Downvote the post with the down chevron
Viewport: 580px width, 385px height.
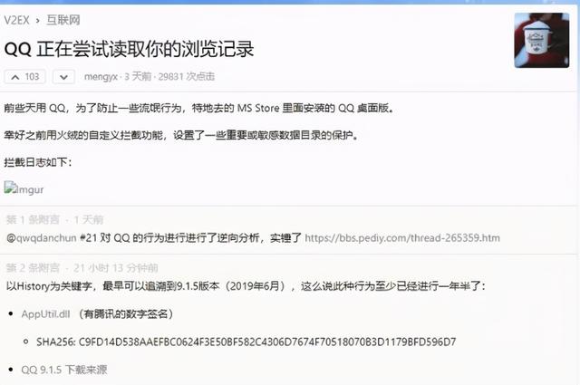pyautogui.click(x=63, y=77)
